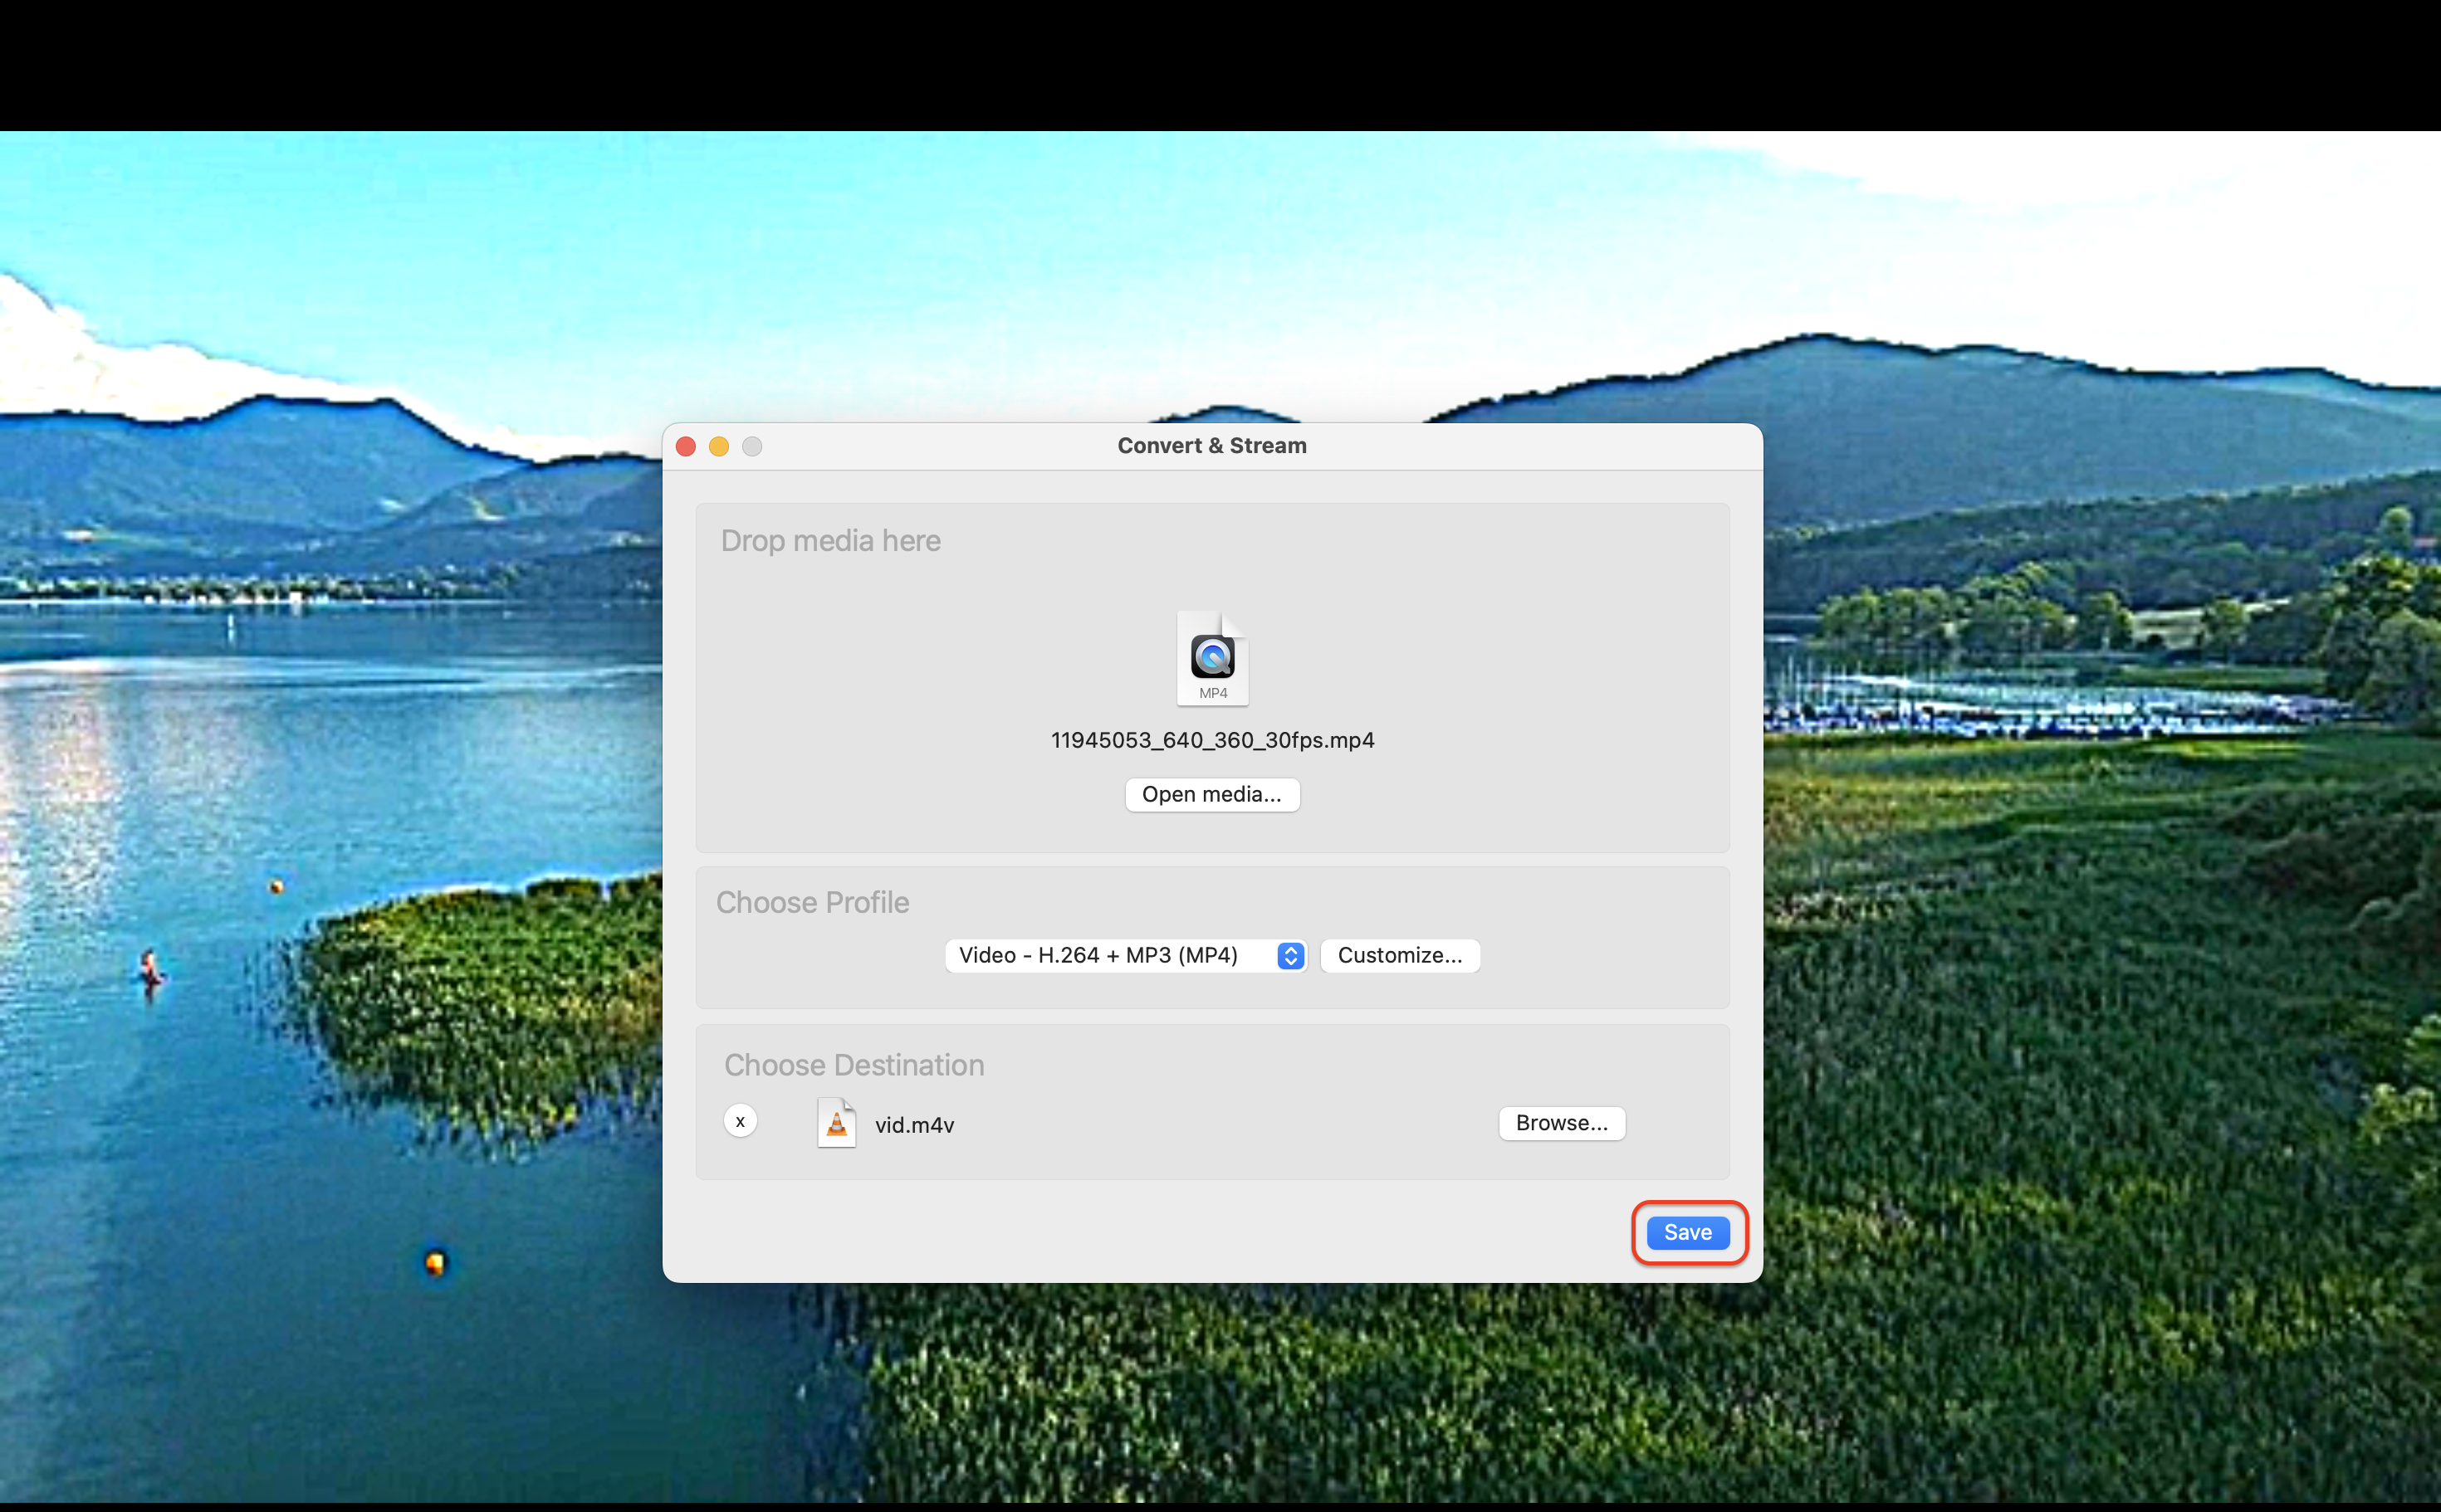Open media to replace the current file

[x=1211, y=794]
